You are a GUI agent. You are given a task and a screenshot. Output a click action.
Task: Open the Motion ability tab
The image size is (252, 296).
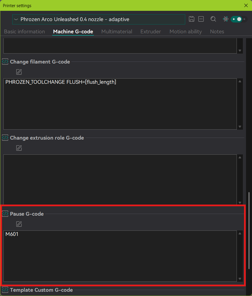tap(186, 32)
